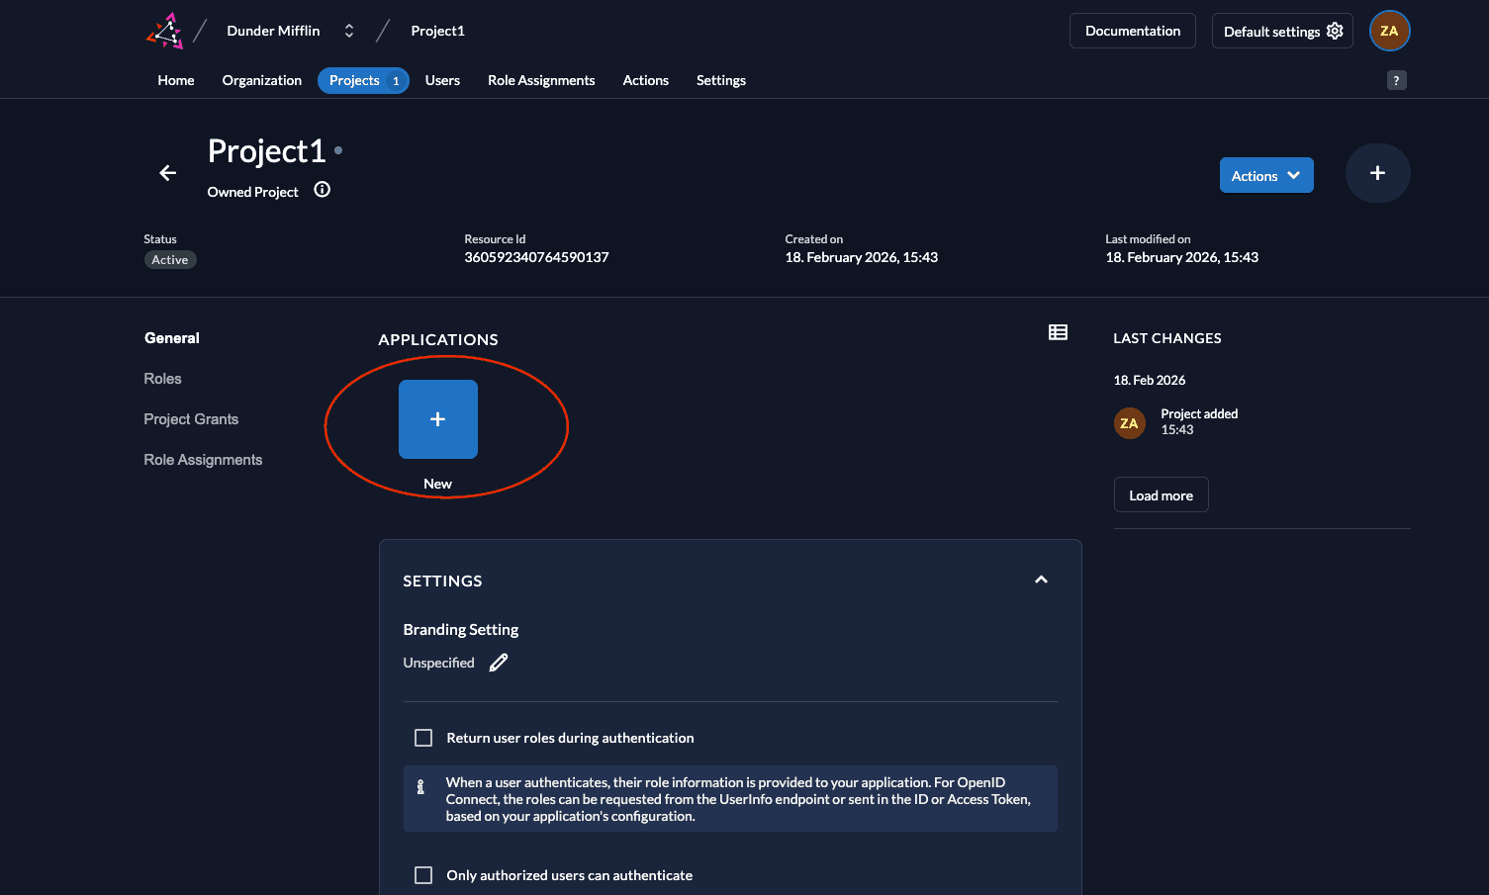Select Project Grants in the sidebar
This screenshot has width=1489, height=895.
(191, 419)
